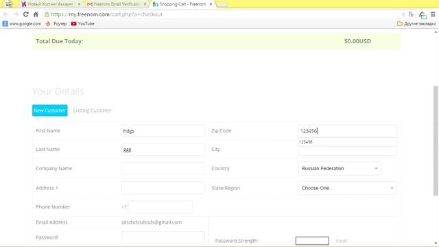Open the State/Region Choose One dropdown

coord(348,188)
